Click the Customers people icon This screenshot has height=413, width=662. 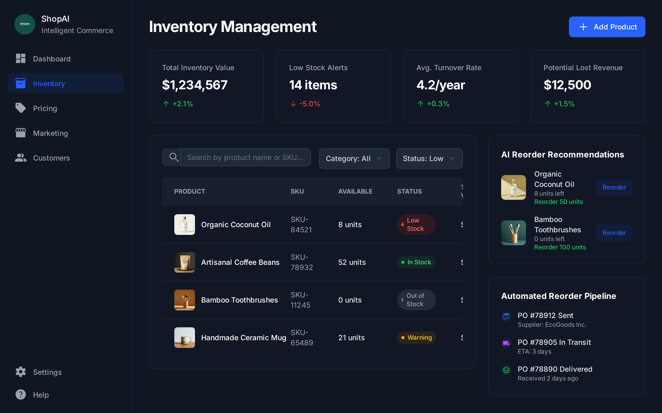[20, 158]
